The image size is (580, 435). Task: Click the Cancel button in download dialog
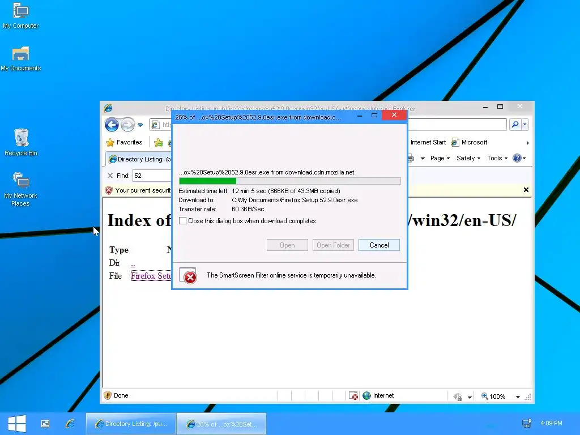pyautogui.click(x=379, y=245)
